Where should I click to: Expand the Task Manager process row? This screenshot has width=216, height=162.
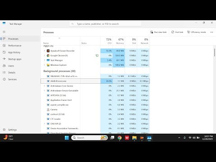[45, 60]
